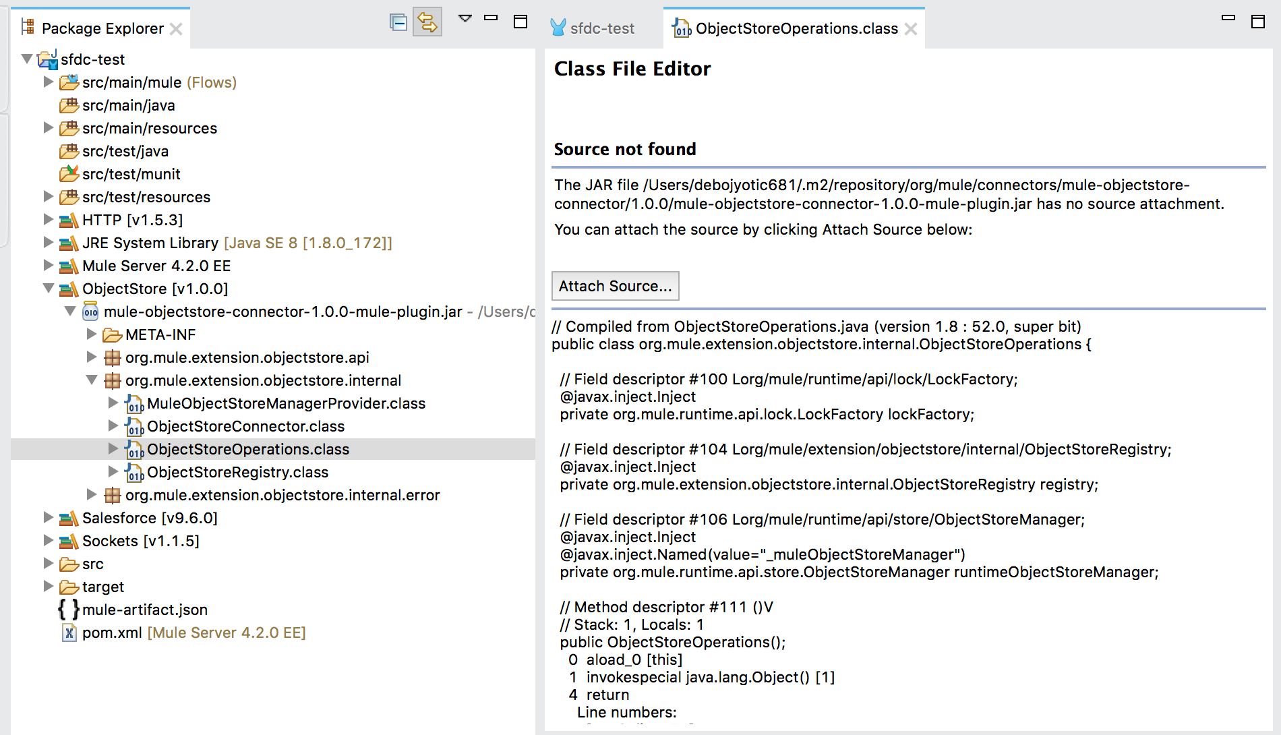This screenshot has width=1281, height=735.
Task: Click the Package Explorer view icon
Action: pyautogui.click(x=28, y=28)
